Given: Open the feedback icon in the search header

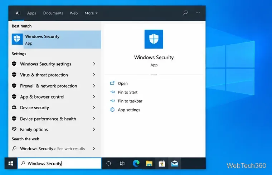Looking at the screenshot, I should pos(185,13).
